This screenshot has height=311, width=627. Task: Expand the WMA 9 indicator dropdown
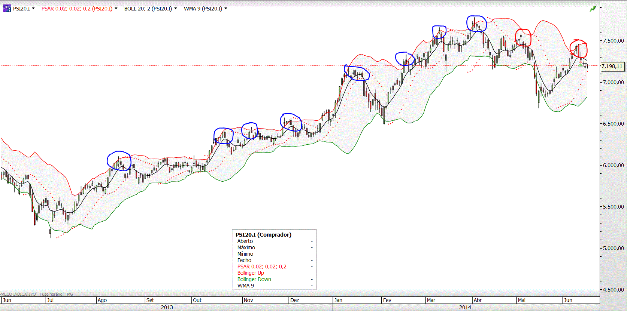(x=225, y=9)
